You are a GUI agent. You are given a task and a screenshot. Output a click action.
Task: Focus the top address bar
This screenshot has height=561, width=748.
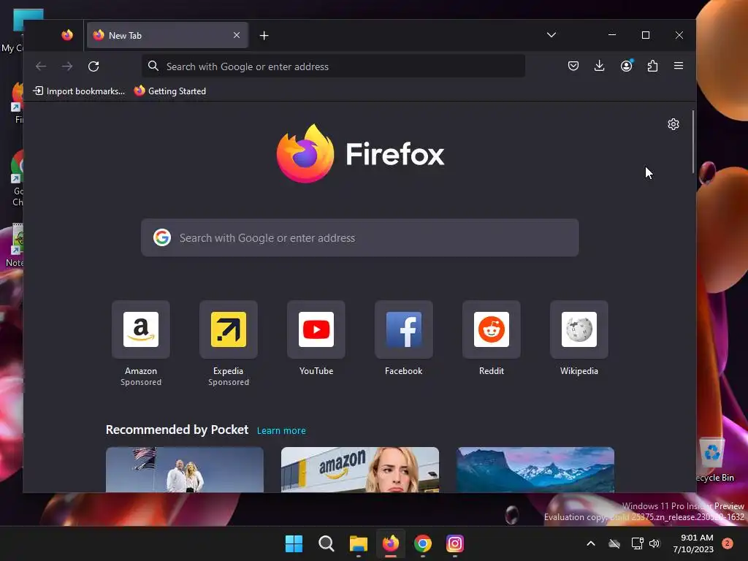pos(333,66)
